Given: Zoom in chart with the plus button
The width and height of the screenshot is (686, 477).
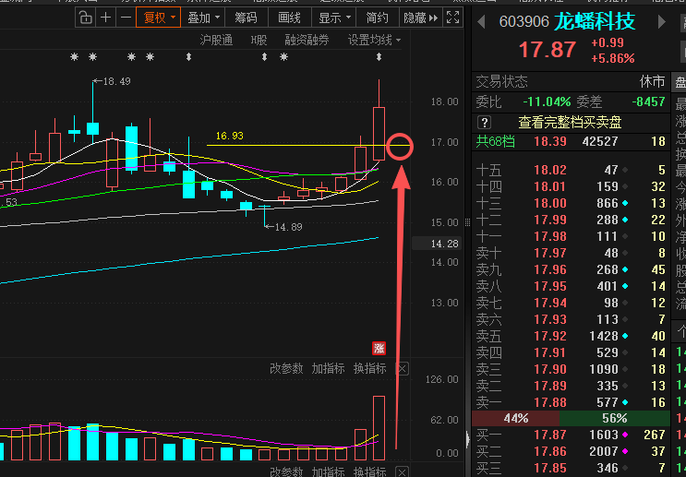Looking at the screenshot, I should tap(105, 18).
